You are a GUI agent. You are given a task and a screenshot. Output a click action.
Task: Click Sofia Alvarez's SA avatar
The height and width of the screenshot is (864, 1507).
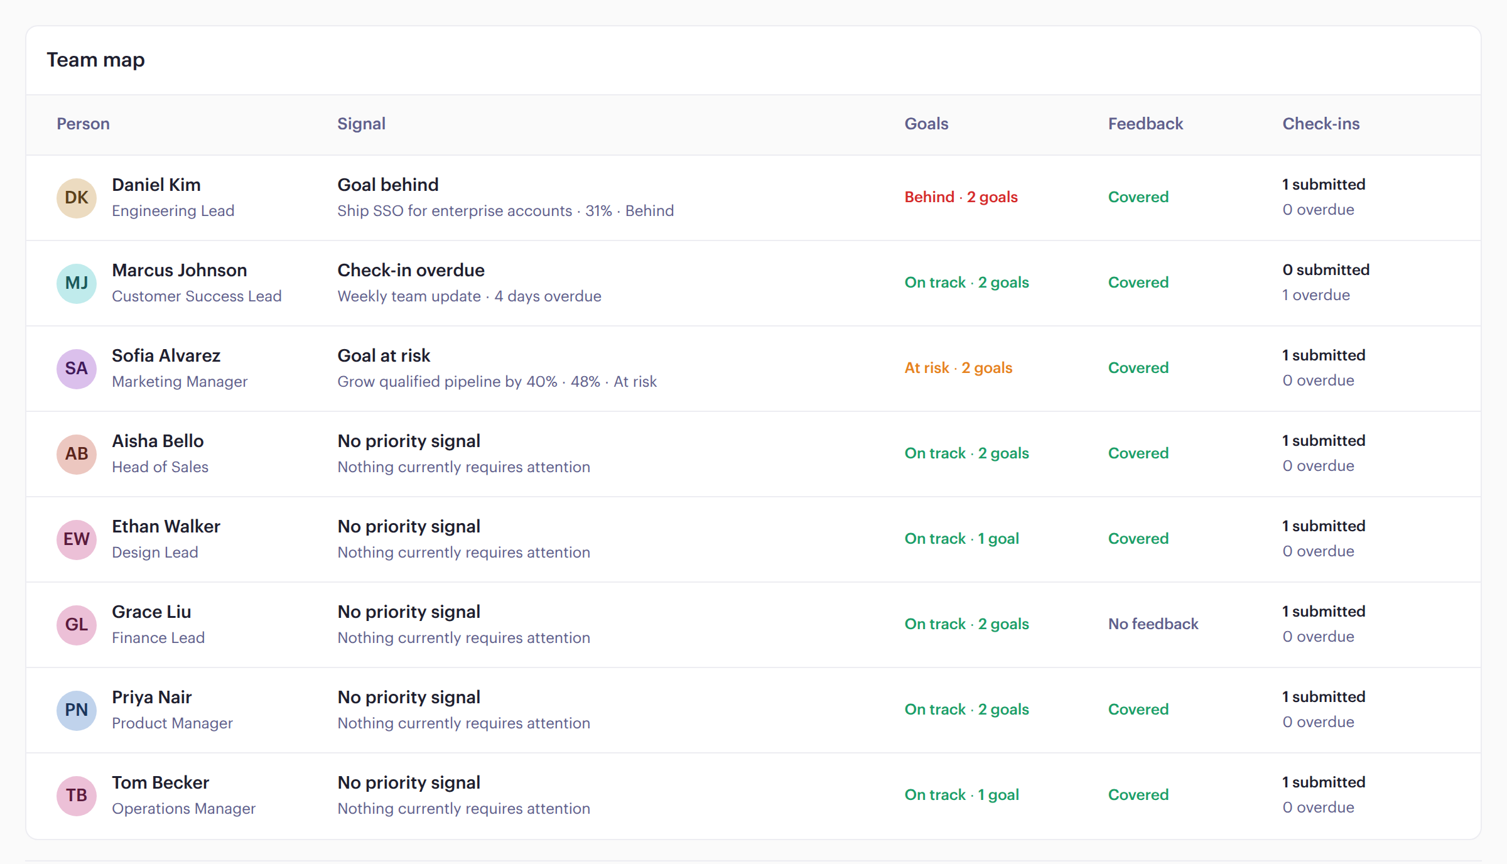click(77, 369)
